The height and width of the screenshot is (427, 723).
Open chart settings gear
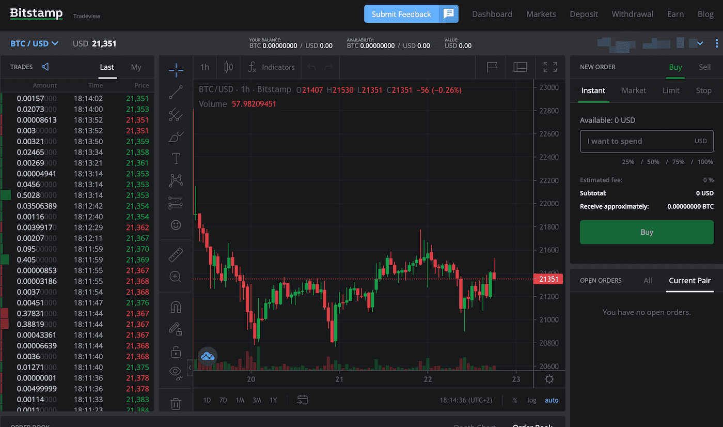(x=549, y=379)
